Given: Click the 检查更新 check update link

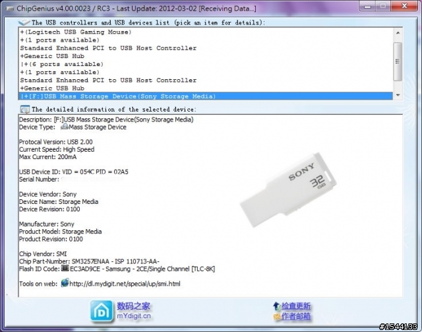Looking at the screenshot, I should pos(296,306).
